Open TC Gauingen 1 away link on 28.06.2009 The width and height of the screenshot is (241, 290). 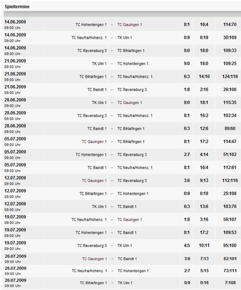click(x=130, y=103)
